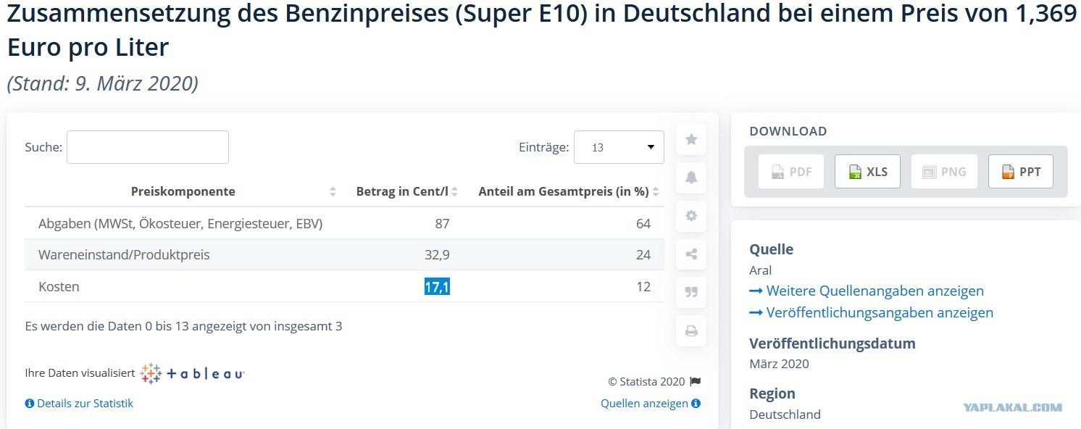The height and width of the screenshot is (429, 1081).
Task: Click the share icon
Action: click(x=691, y=254)
